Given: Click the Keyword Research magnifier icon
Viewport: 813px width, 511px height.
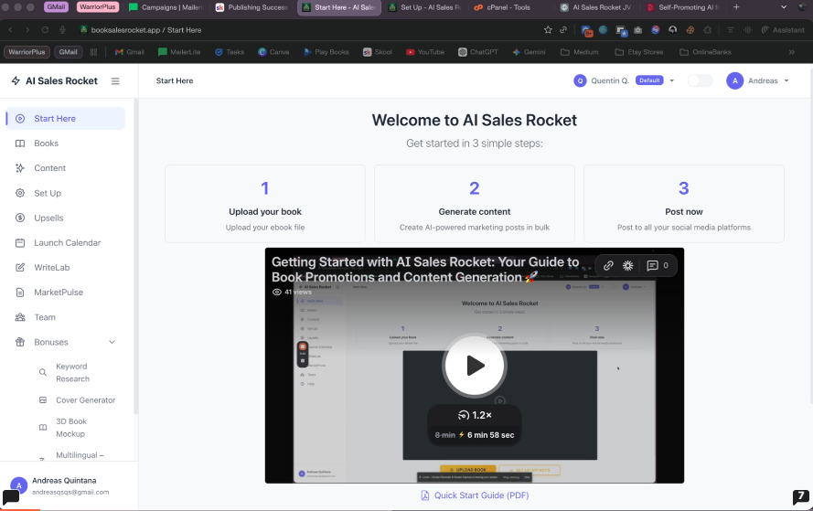Looking at the screenshot, I should (43, 373).
